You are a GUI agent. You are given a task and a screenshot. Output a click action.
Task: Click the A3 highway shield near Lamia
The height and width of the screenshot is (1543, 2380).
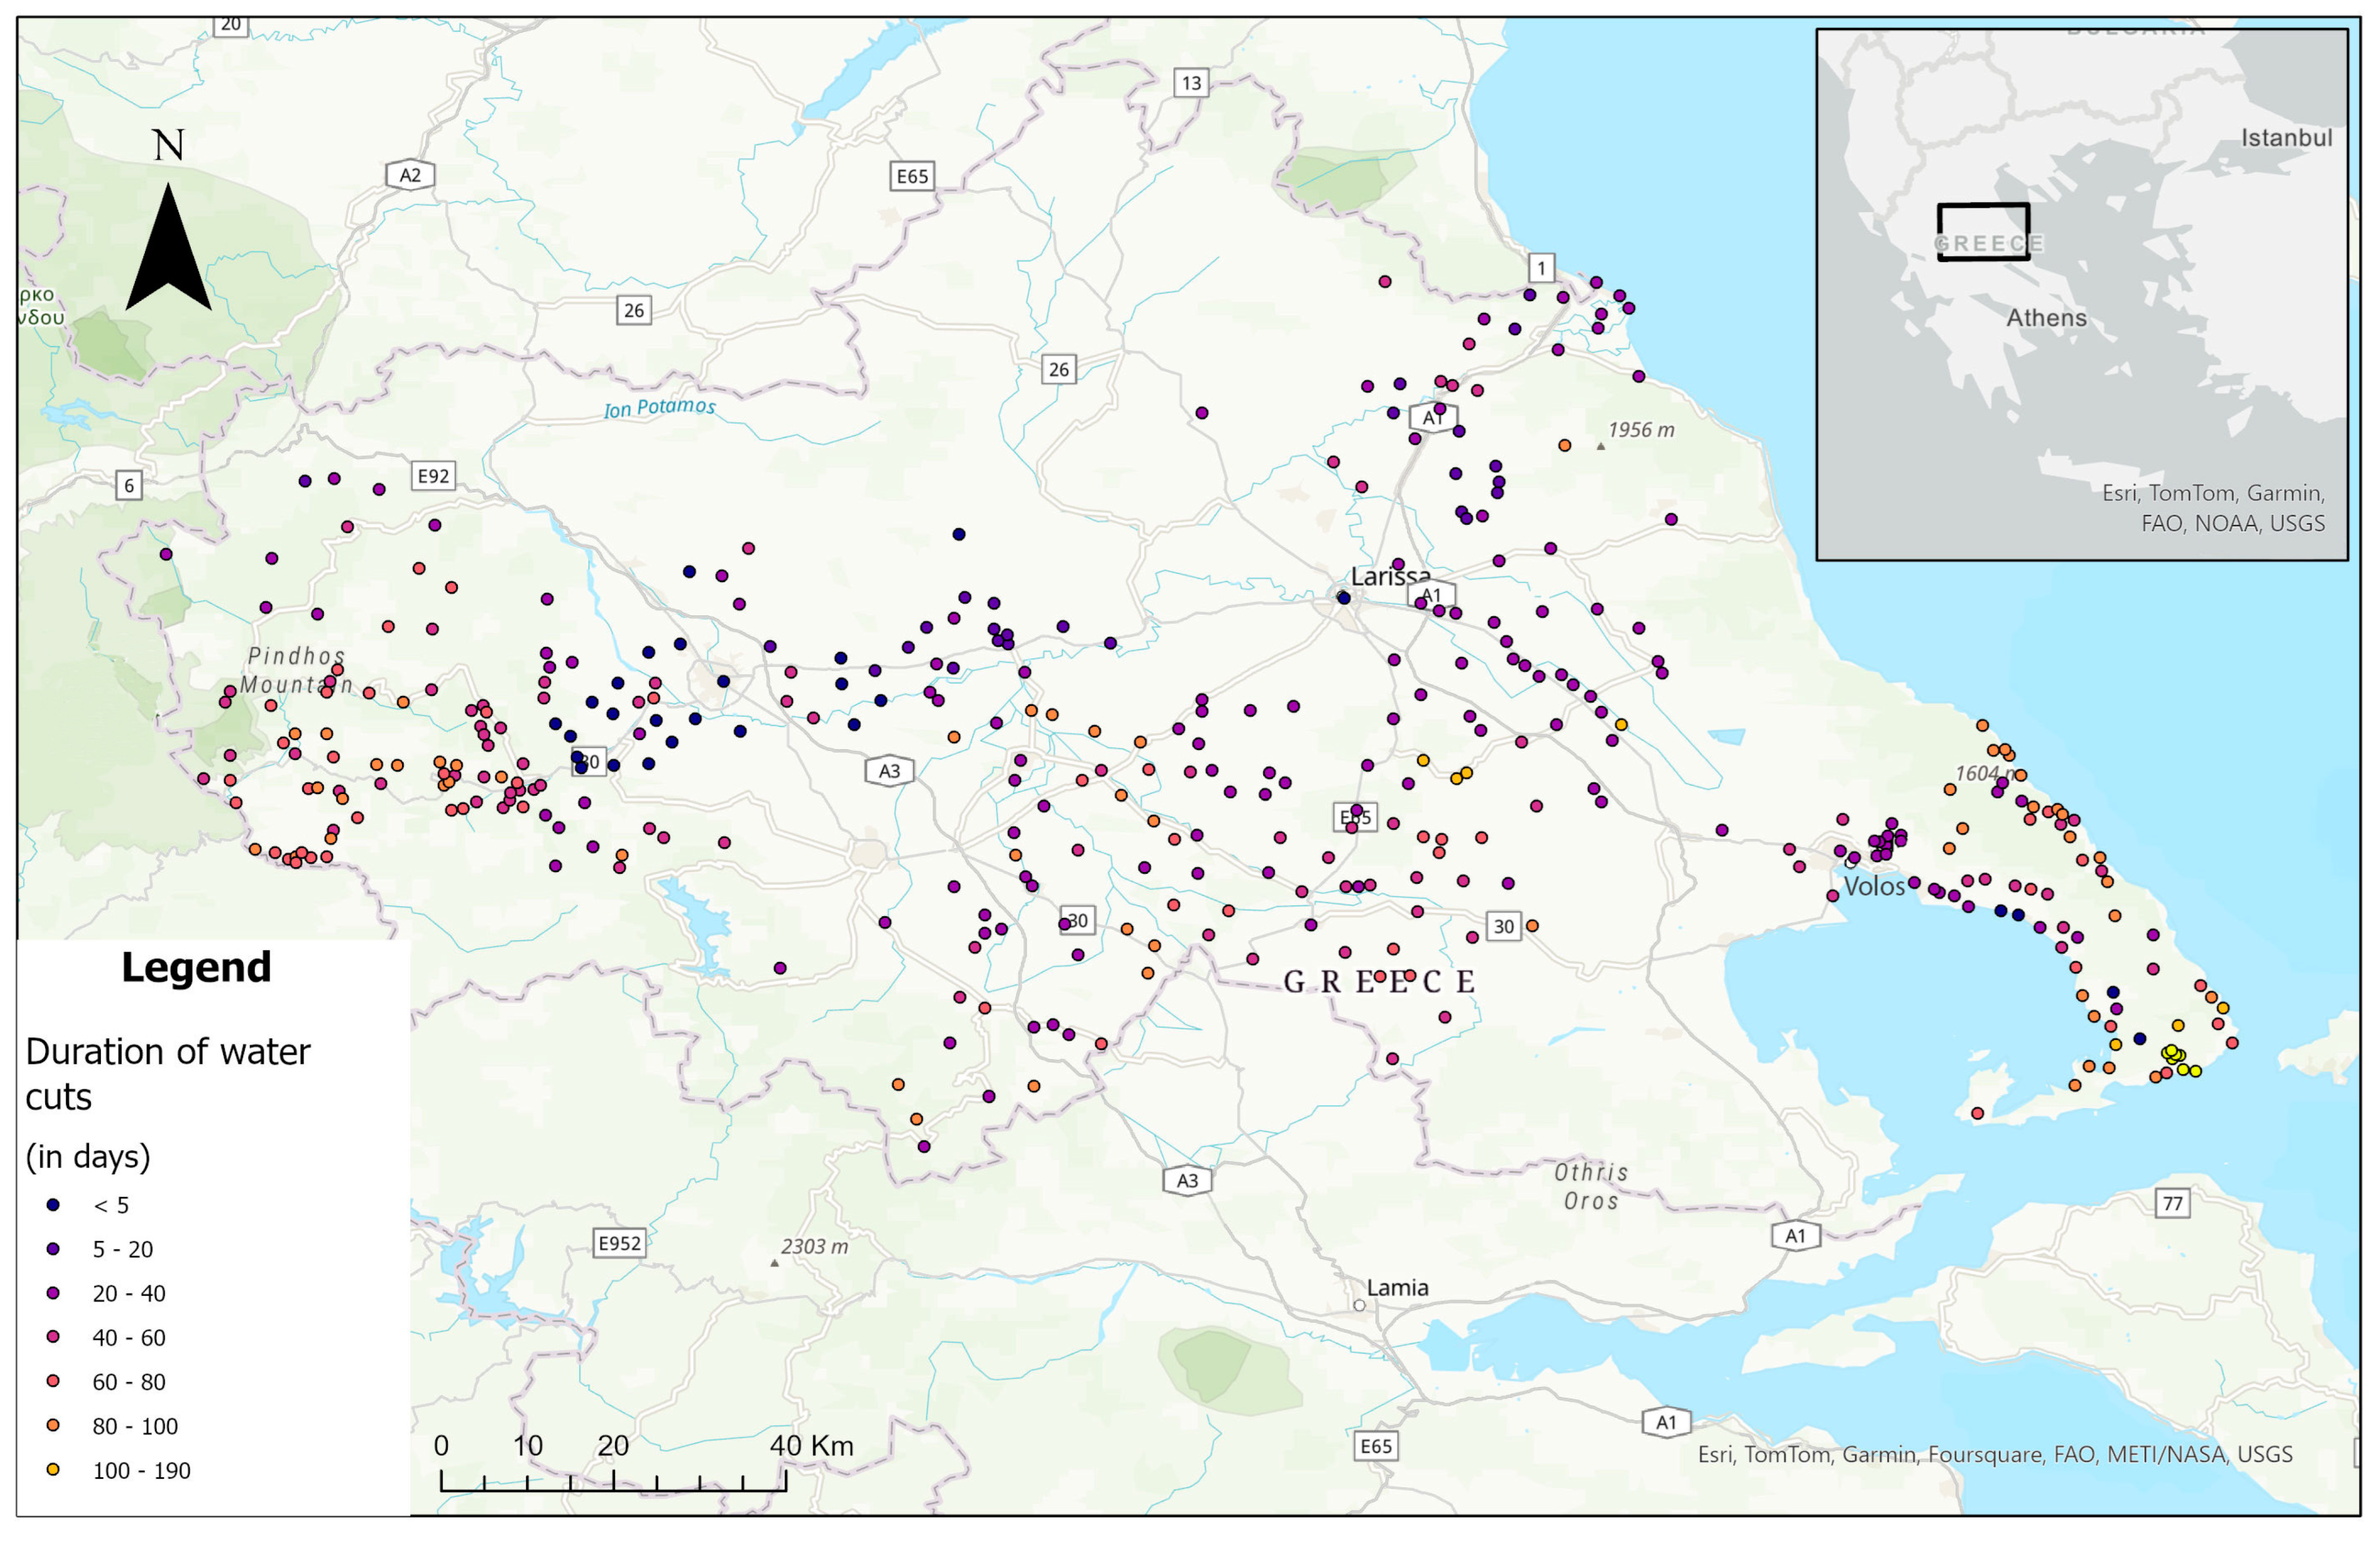[1187, 1180]
